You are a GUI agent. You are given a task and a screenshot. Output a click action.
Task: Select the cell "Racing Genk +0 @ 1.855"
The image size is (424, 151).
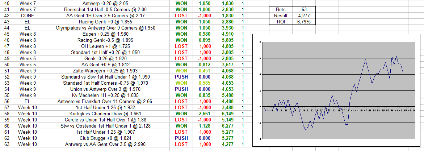[105, 22]
